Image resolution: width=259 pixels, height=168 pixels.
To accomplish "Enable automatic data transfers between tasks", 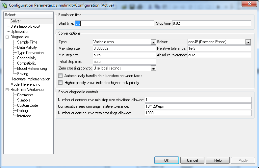I will tap(61, 76).
